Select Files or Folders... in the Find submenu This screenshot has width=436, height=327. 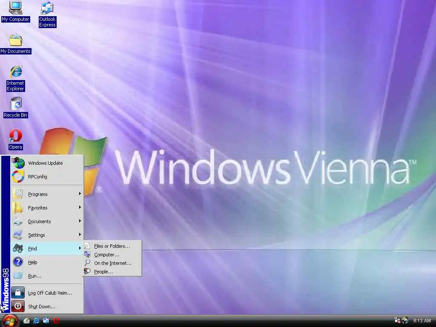(112, 246)
